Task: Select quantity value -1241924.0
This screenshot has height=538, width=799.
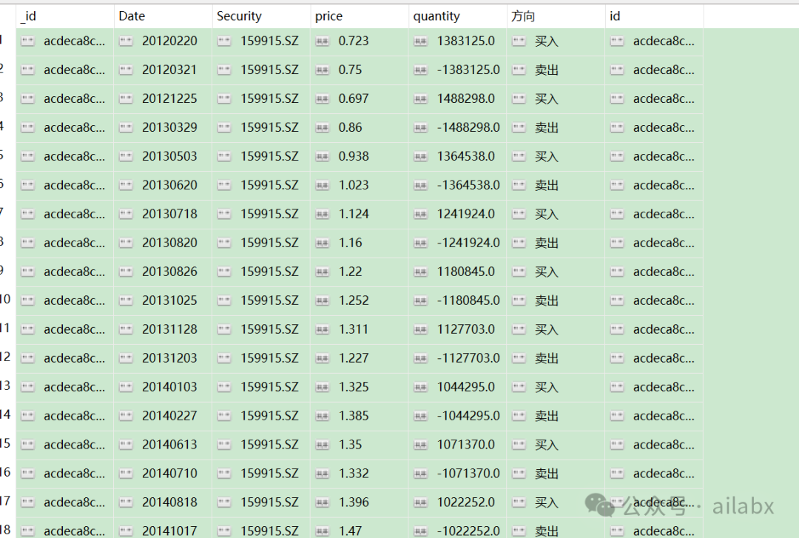Action: (468, 243)
